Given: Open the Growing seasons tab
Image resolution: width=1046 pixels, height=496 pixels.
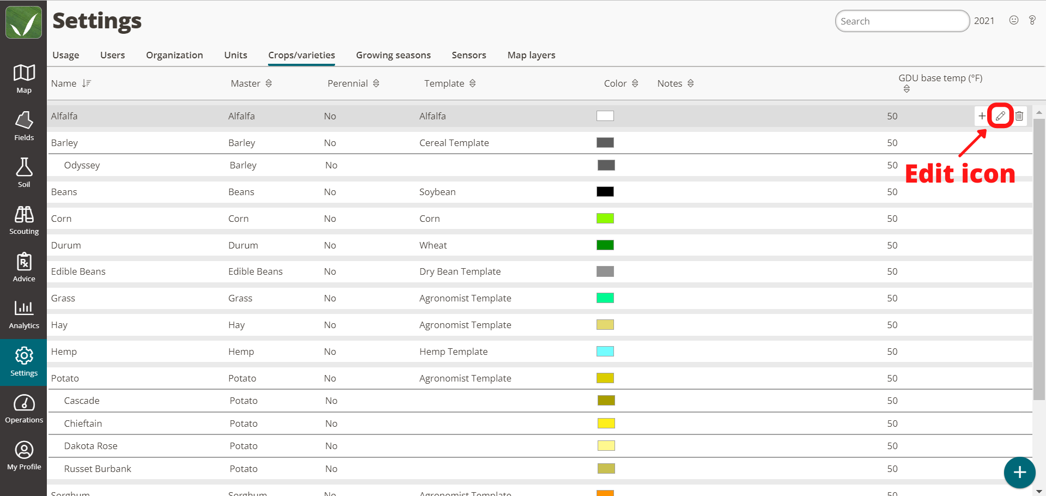Looking at the screenshot, I should [393, 55].
